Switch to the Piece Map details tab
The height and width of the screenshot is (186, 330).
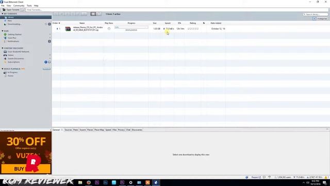[x=99, y=130]
